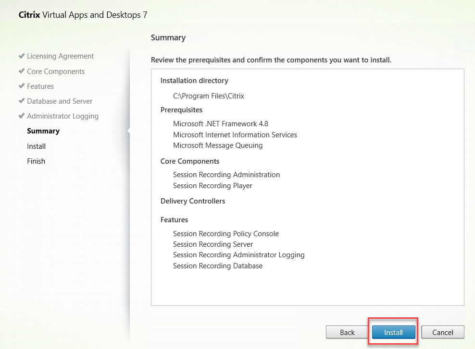Click the Install step in sidebar
475x349 pixels.
pyautogui.click(x=37, y=146)
